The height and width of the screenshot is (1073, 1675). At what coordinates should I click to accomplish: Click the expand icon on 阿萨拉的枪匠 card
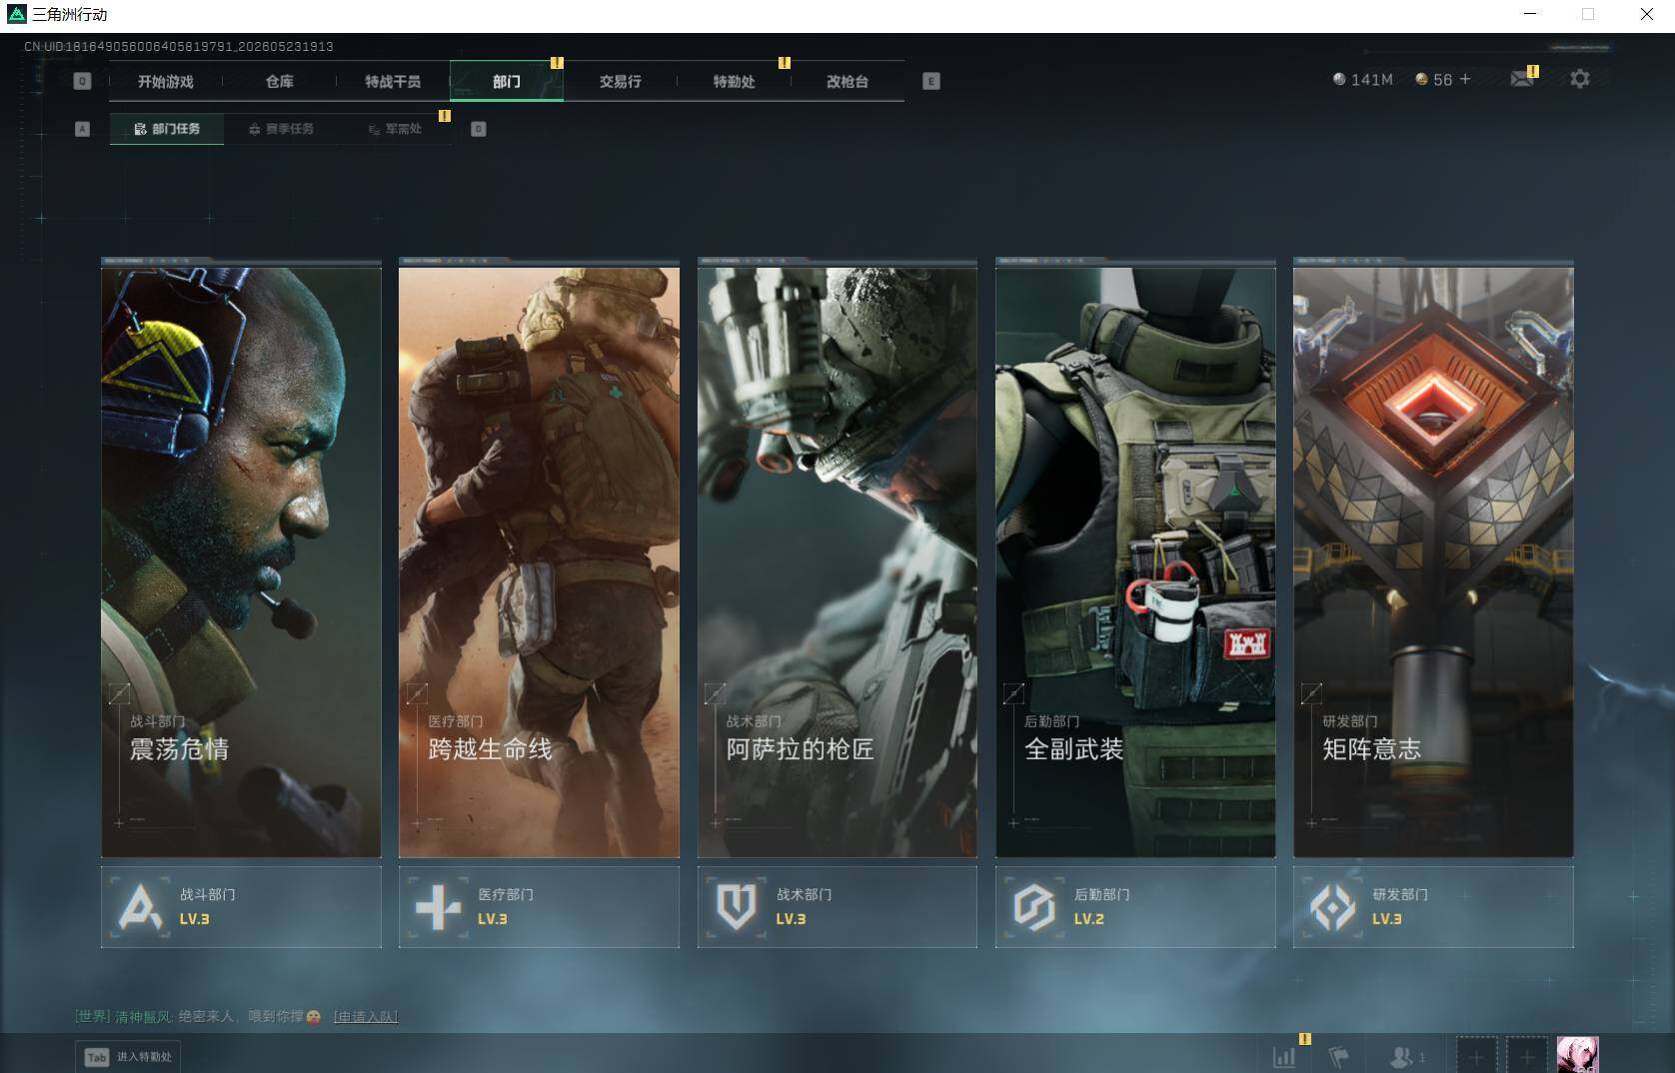click(716, 693)
